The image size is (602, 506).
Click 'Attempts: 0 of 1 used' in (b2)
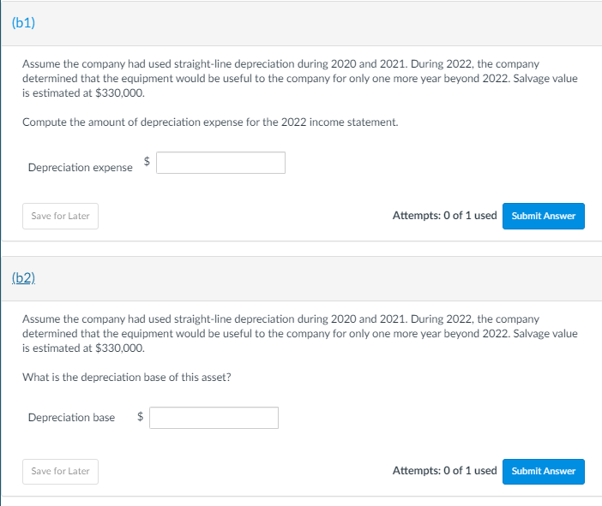pos(444,470)
